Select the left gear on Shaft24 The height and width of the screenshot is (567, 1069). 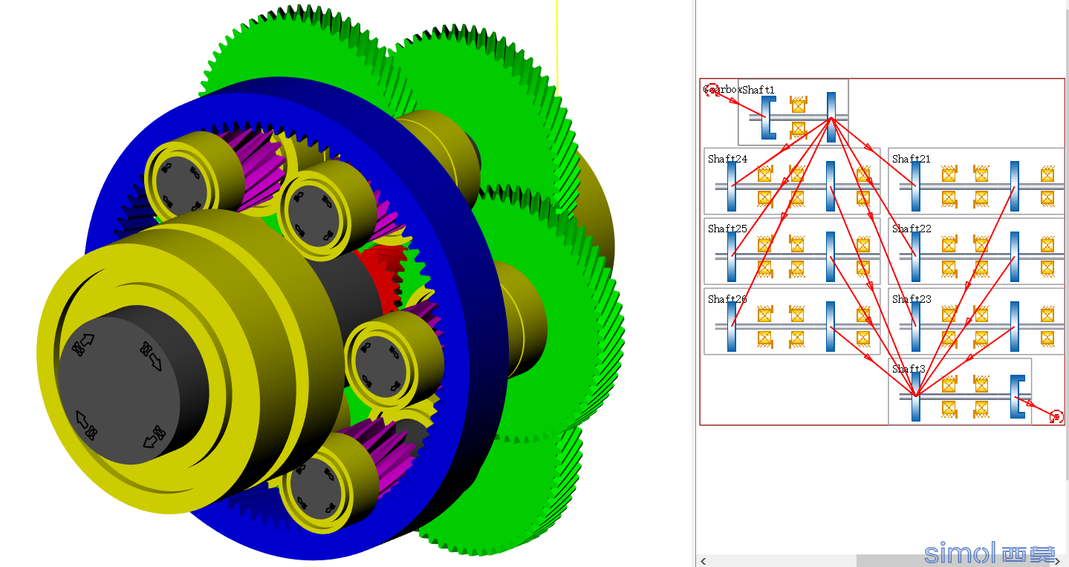732,186
